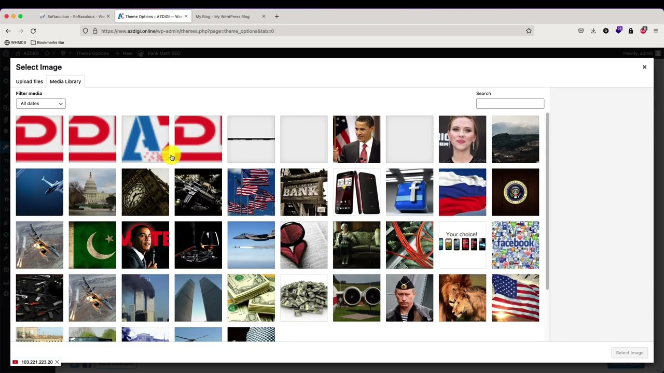
Task: Select the broken heart thumbnail
Action: (304, 245)
